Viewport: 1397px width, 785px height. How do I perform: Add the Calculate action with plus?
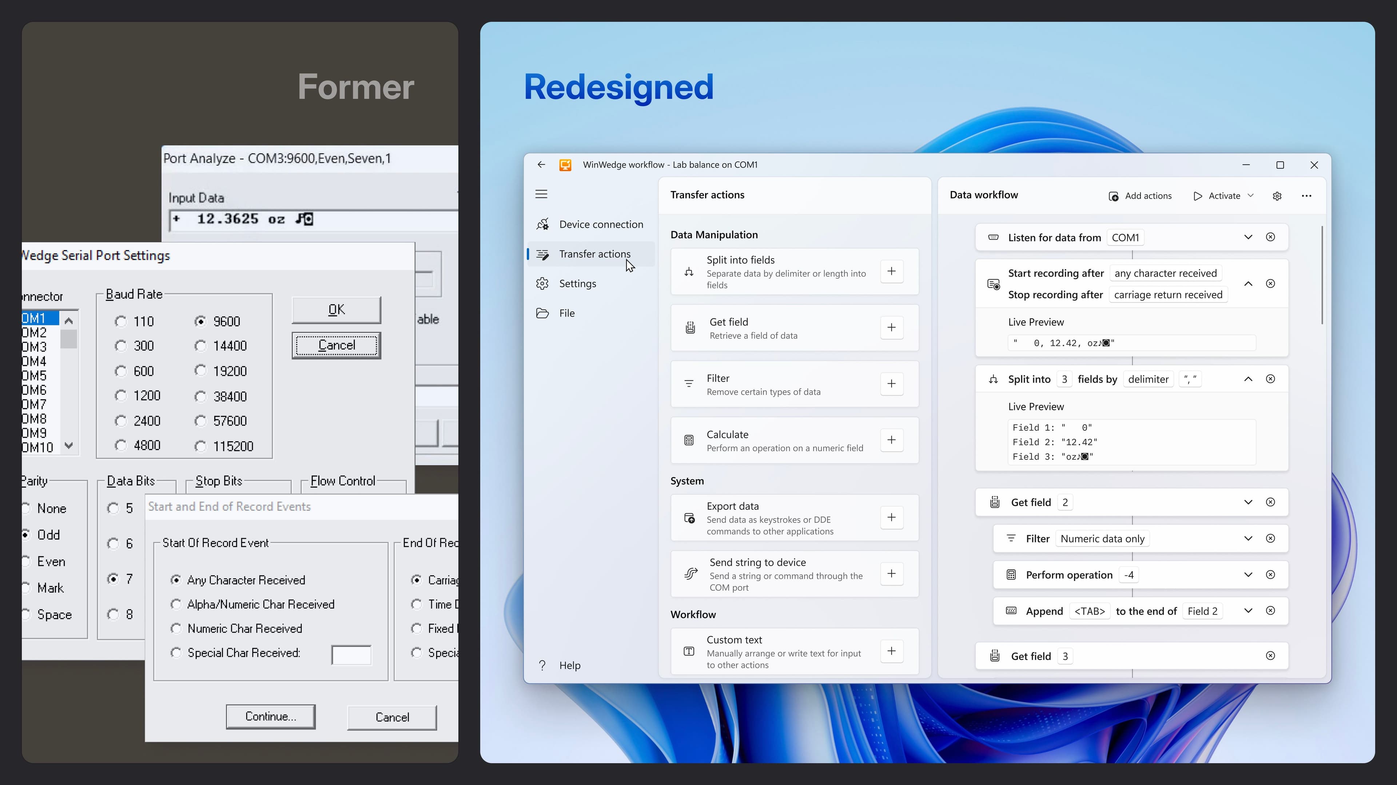coord(892,440)
